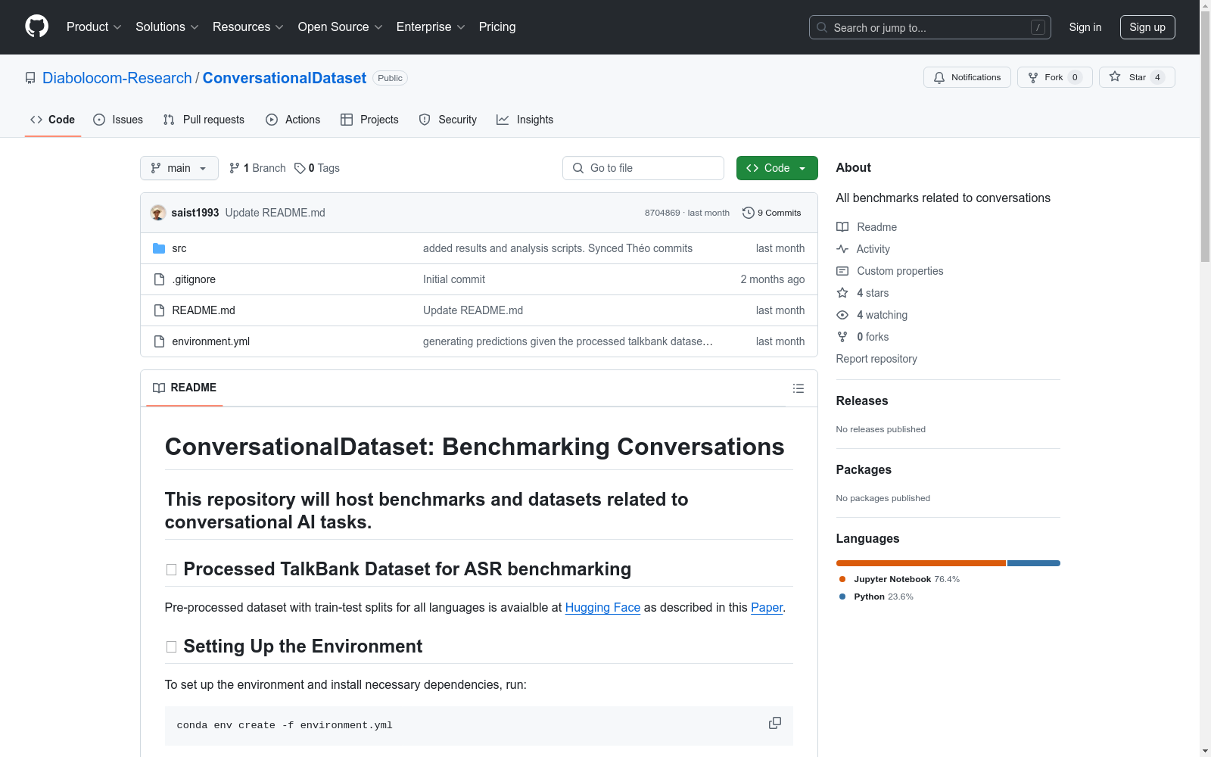Viewport: 1211px width, 757px height.
Task: Click the stars icon in About sidebar
Action: point(842,293)
